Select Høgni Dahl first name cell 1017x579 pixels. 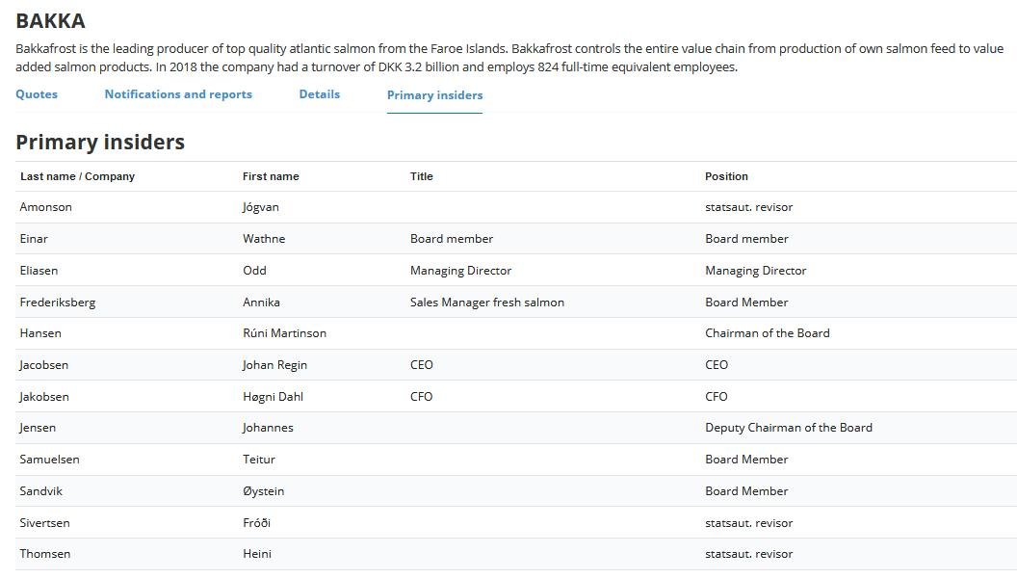[x=273, y=397]
